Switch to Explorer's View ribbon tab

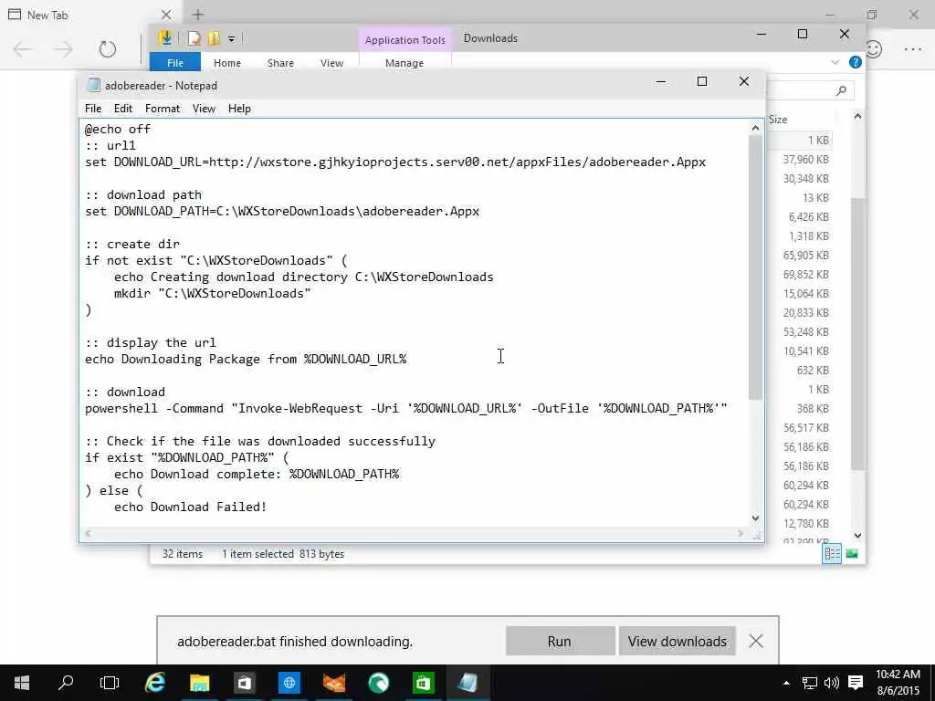pos(331,63)
